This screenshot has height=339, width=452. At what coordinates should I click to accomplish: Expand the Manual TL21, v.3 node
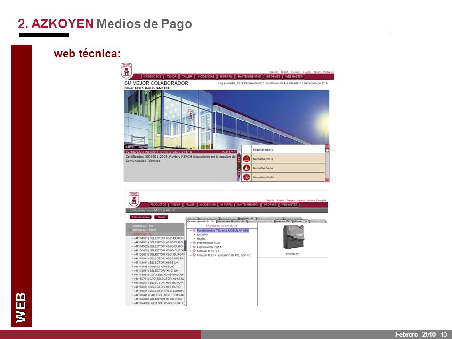coord(191,251)
